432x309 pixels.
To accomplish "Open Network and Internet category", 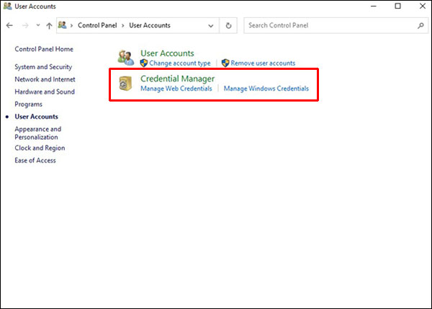I will [45, 79].
